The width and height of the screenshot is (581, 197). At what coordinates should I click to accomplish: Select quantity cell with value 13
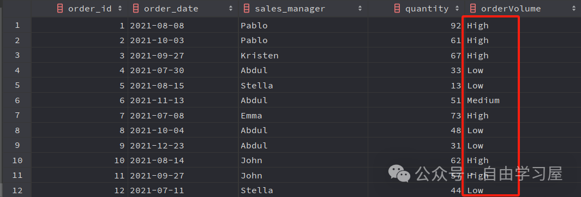coord(416,86)
